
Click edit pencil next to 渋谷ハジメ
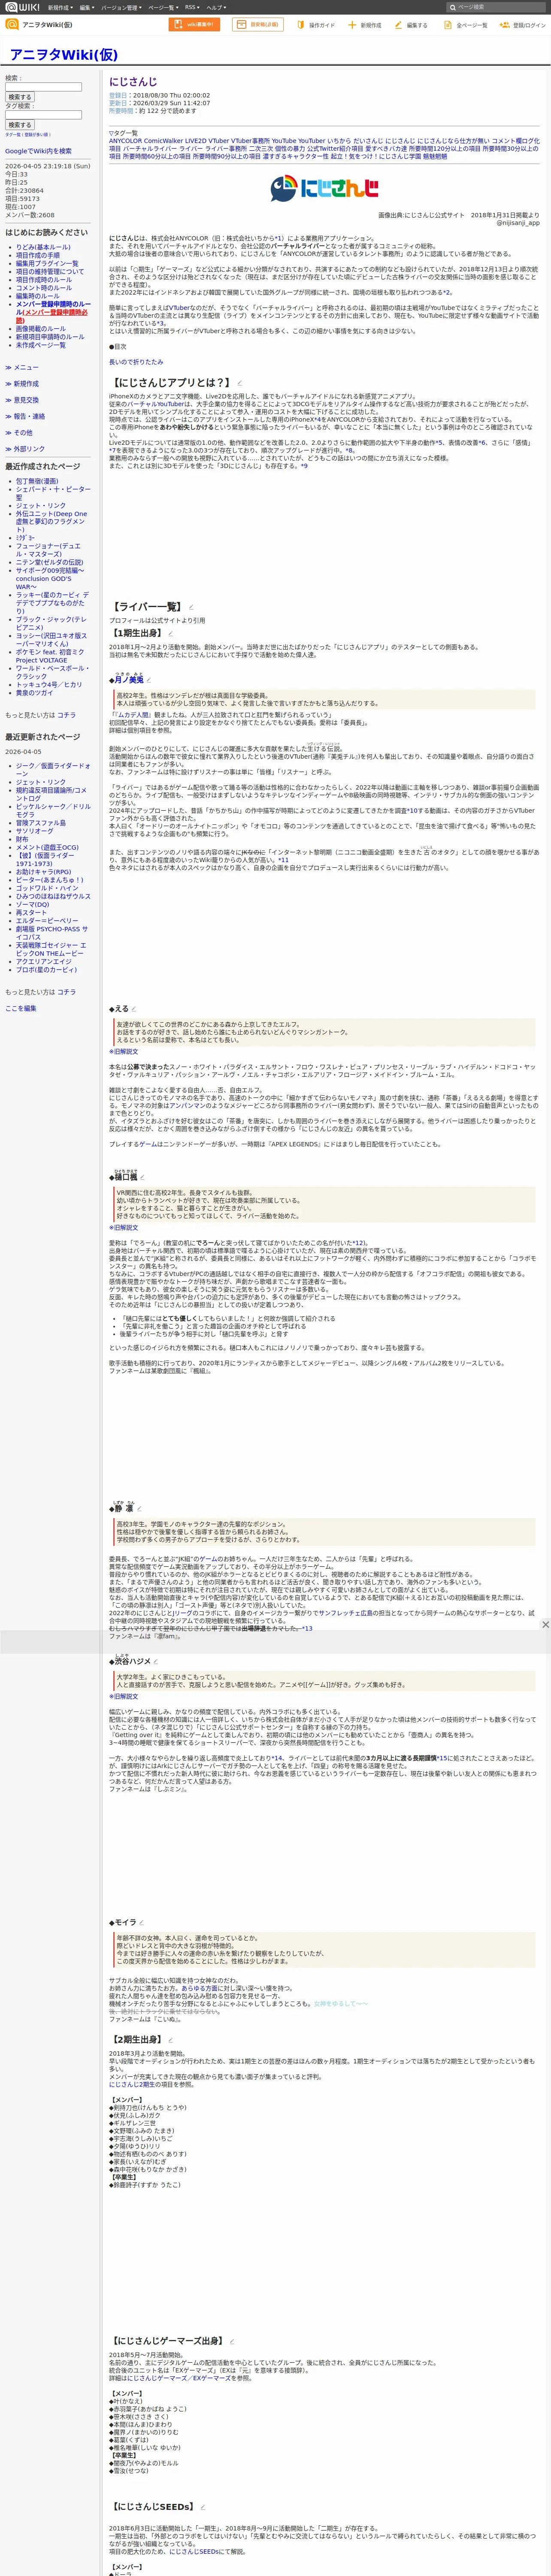point(157,1661)
